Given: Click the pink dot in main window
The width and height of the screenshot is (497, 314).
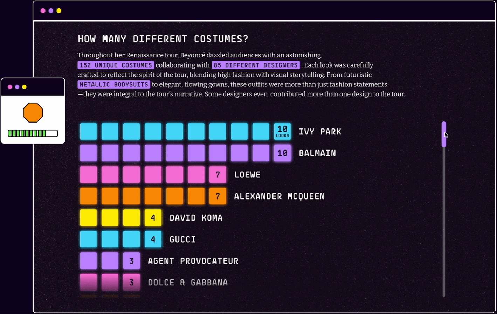Looking at the screenshot, I should point(43,11).
